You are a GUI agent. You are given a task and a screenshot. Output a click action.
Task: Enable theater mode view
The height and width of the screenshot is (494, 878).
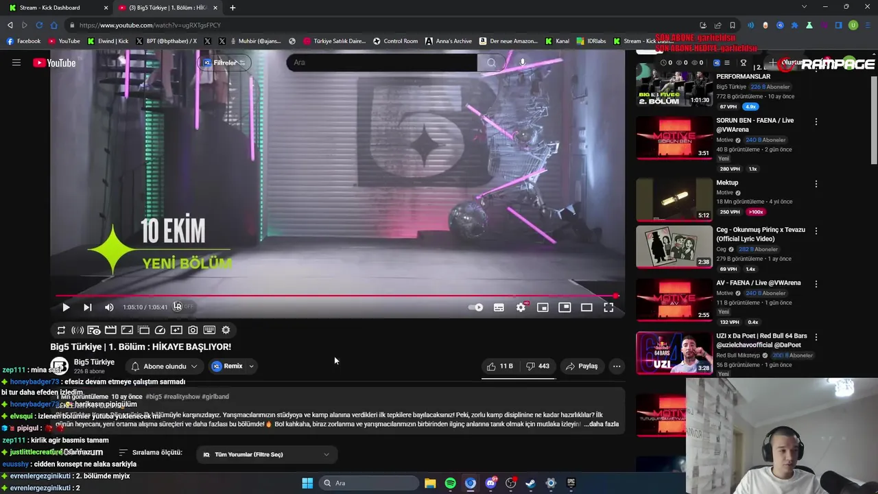pos(586,307)
